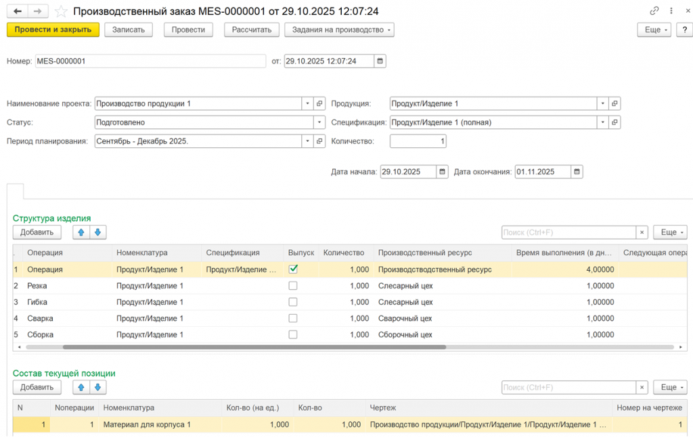The image size is (693, 437).
Task: Check Выпуск checkbox for the Резка row
Action: point(293,286)
